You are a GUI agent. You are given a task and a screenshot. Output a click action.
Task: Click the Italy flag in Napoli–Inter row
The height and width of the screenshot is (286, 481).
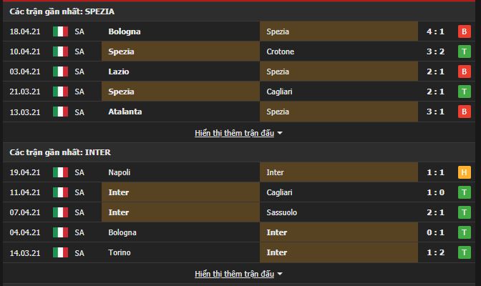60,172
